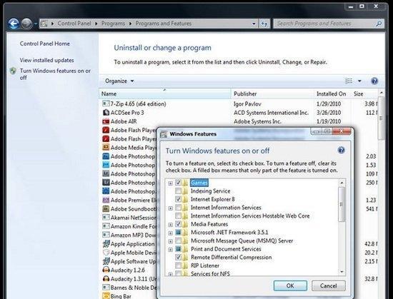Sort by the Name column header

pyautogui.click(x=165, y=93)
